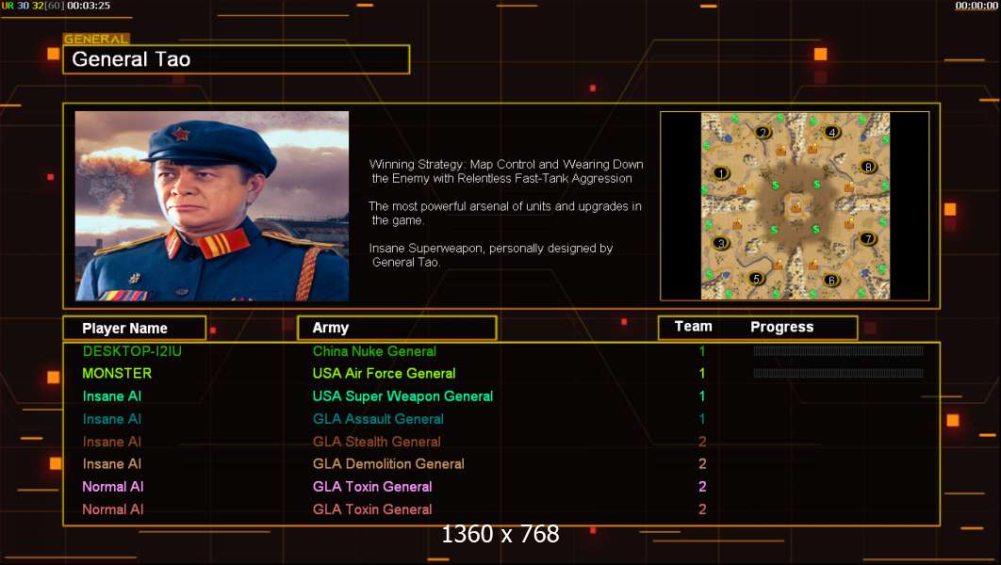This screenshot has width=1001, height=565.
Task: Click the General Tao name field
Action: click(x=237, y=59)
